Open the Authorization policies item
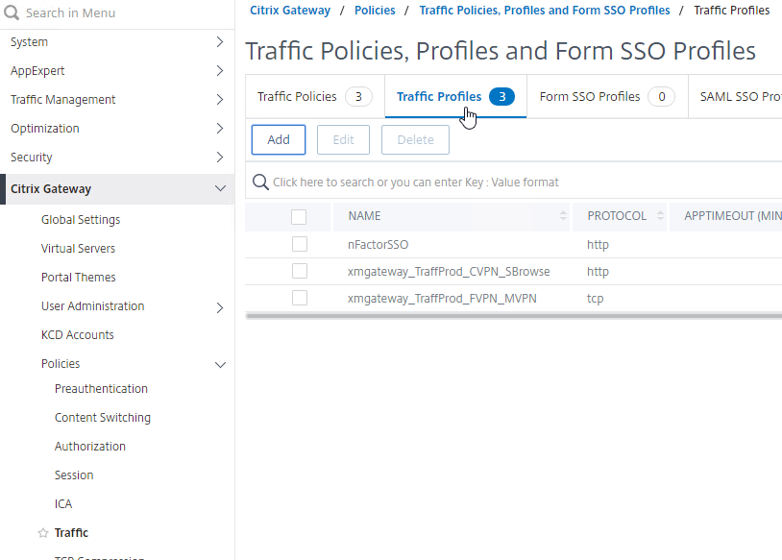The height and width of the screenshot is (560, 782). [90, 447]
